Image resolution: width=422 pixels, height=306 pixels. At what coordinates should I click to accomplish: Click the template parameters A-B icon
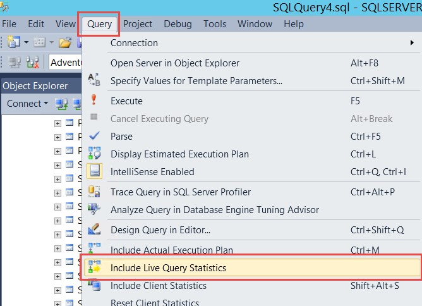[94, 80]
